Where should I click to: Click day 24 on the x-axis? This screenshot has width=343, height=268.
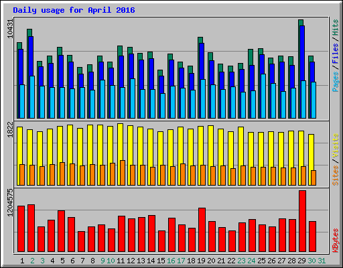(x=251, y=261)
